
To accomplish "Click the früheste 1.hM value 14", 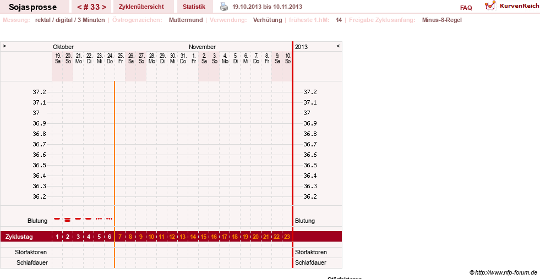I will (x=339, y=20).
